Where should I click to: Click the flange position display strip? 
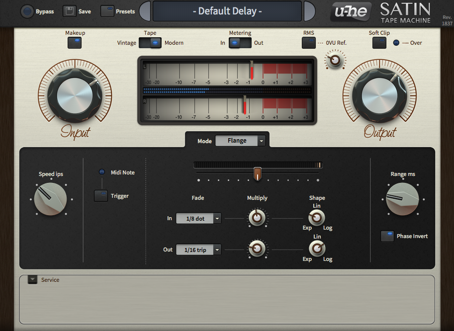click(x=258, y=165)
